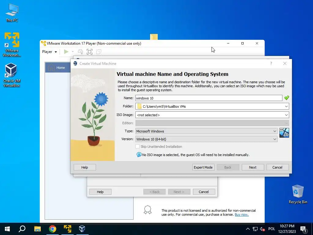Follow the Buy now link in VMware
This screenshot has width=313, height=235.
pyautogui.click(x=241, y=214)
